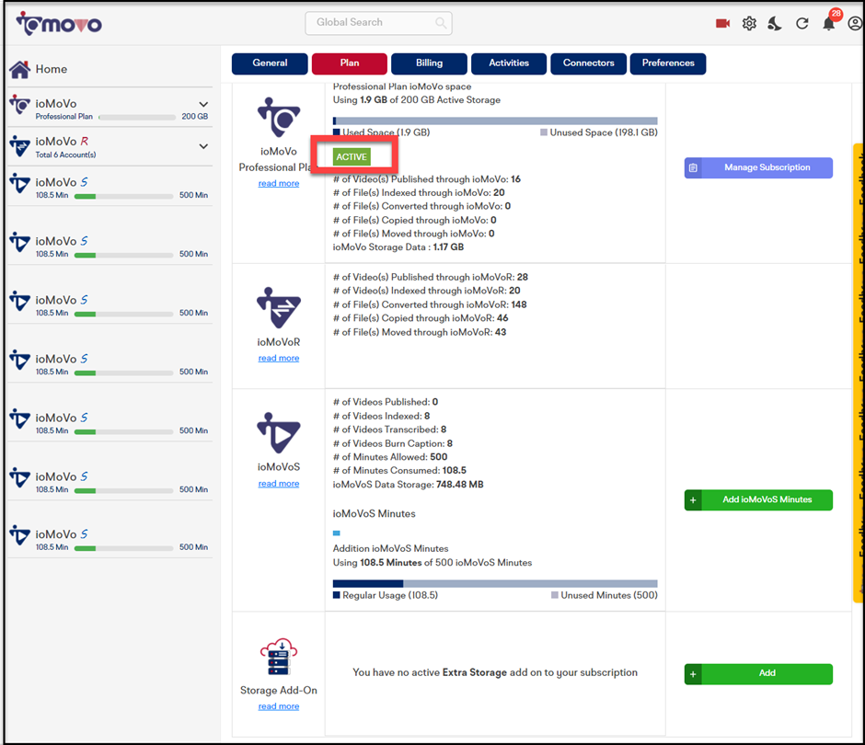Click '# of Minutes Consumed: 108.5' text
Screen dimensions: 865x745
(x=399, y=470)
